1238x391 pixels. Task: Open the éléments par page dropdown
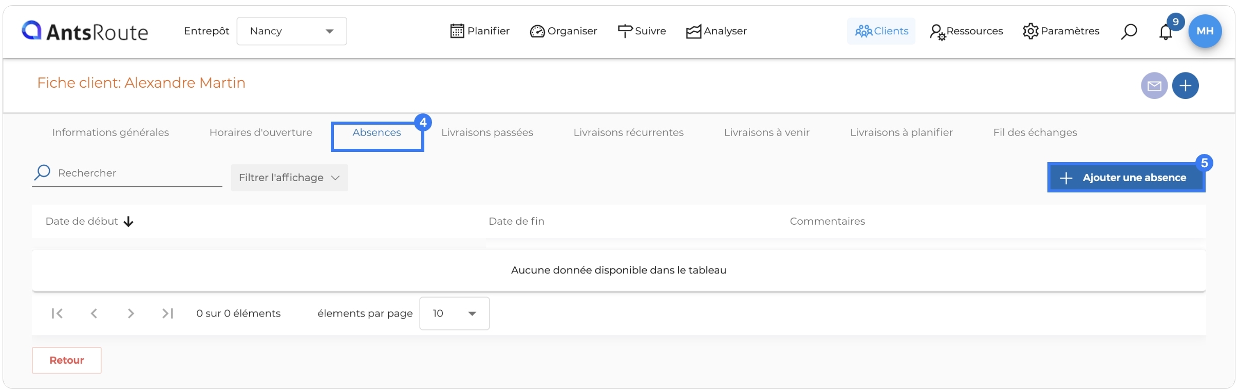click(455, 314)
